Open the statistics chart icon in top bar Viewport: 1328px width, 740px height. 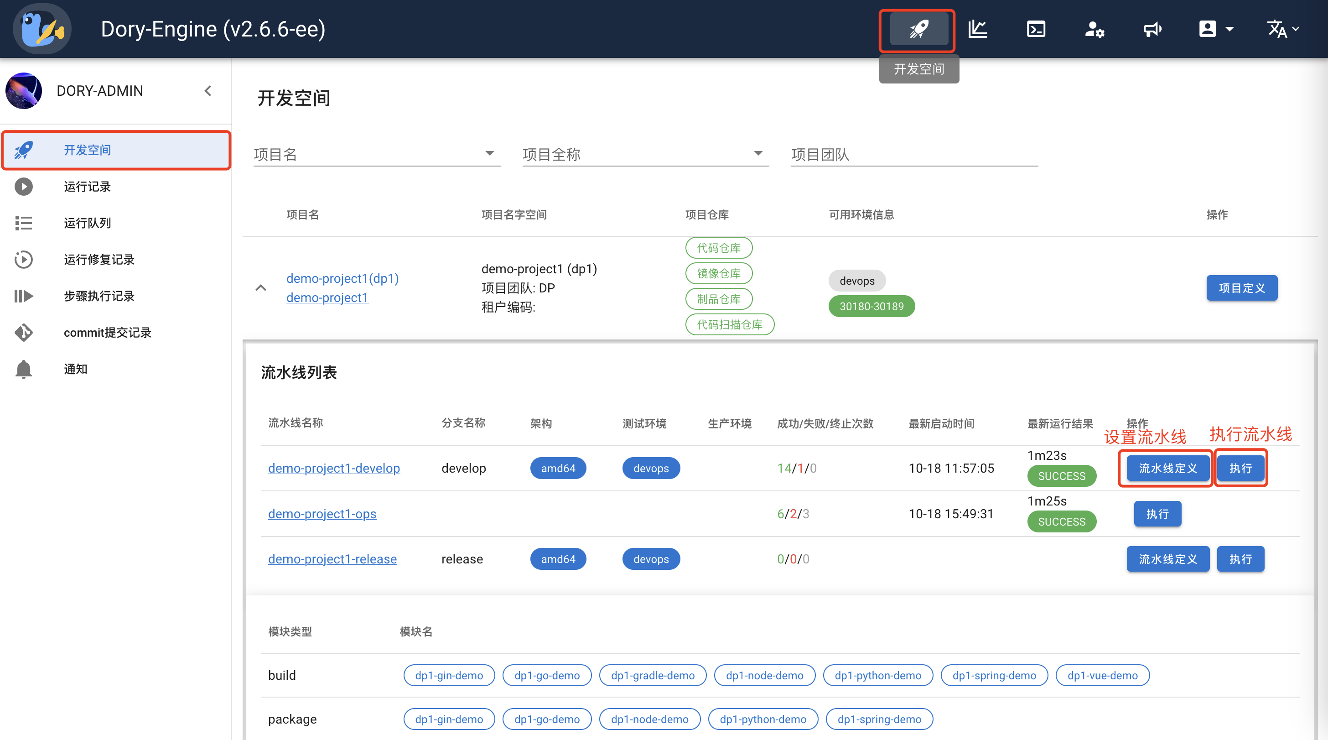(x=978, y=29)
